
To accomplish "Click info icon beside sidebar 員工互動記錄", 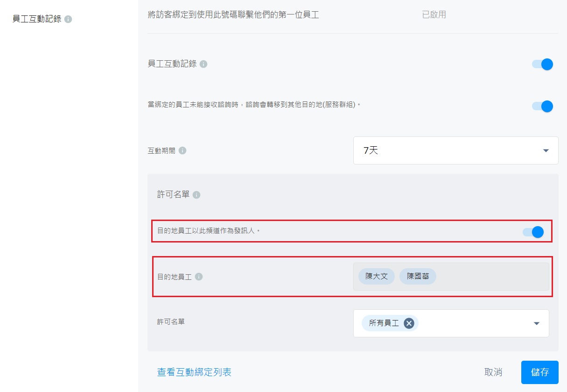I will [x=68, y=20].
